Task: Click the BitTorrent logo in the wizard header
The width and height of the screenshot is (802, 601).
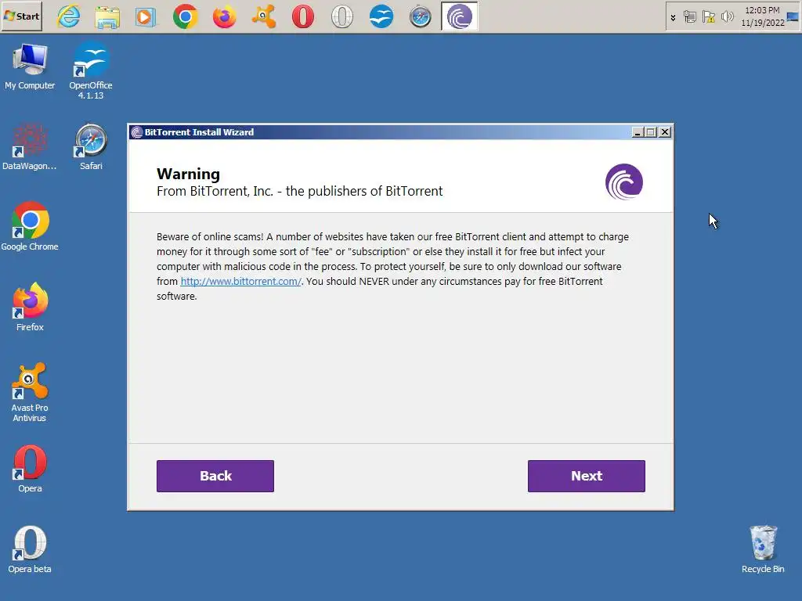Action: click(624, 182)
